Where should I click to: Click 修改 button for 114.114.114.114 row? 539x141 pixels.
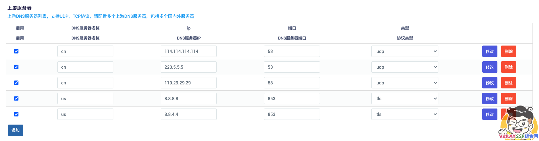(x=490, y=51)
